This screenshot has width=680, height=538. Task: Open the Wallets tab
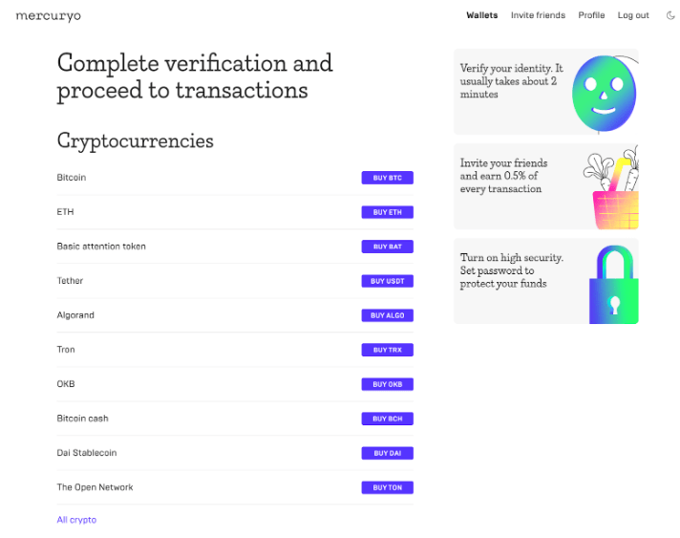click(481, 15)
